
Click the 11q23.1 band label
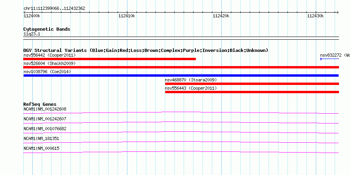32,34
